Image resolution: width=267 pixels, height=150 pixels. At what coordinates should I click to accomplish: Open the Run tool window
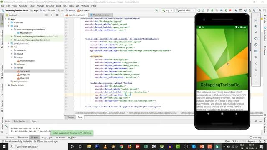tap(73, 137)
